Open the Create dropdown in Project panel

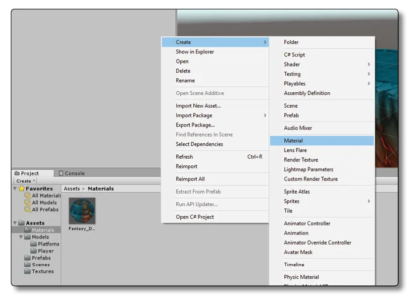(x=25, y=181)
